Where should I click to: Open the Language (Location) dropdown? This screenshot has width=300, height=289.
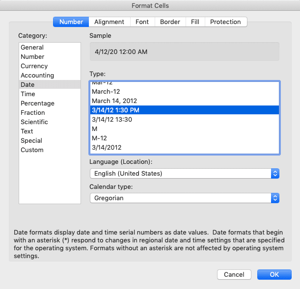pos(185,173)
